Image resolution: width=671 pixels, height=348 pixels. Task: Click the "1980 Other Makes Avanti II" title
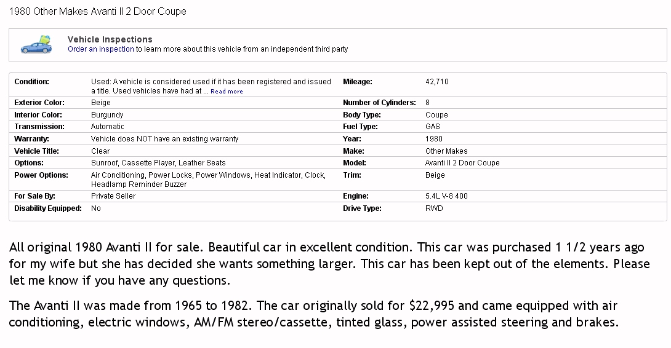click(x=97, y=11)
